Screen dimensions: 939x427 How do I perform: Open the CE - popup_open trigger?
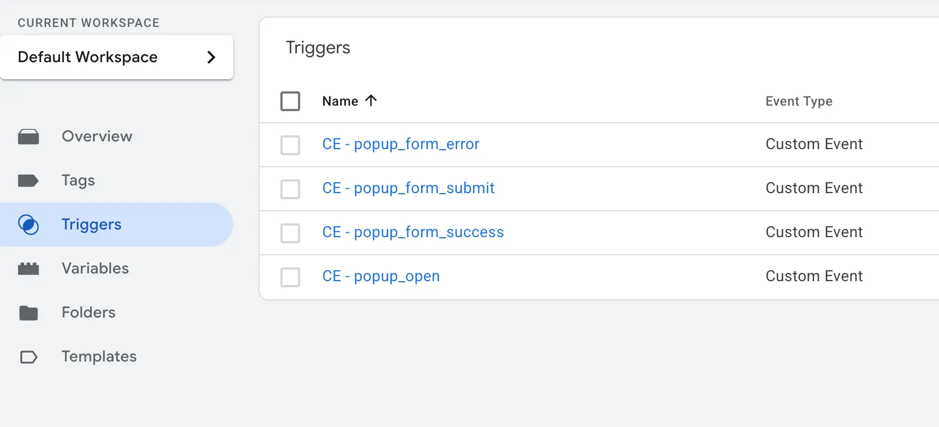[x=381, y=276]
